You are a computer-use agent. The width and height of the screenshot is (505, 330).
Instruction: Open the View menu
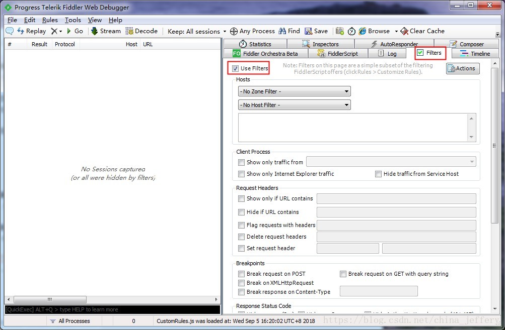(x=95, y=20)
